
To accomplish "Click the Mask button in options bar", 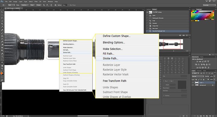I will point(32,5).
